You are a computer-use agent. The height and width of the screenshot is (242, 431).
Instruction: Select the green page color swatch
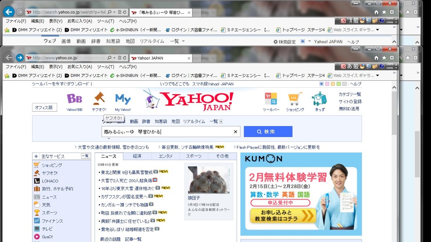point(338,84)
